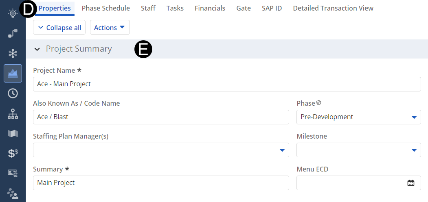The image size is (428, 202).
Task: Open the folded map icon in sidebar
Action: [x=13, y=133]
